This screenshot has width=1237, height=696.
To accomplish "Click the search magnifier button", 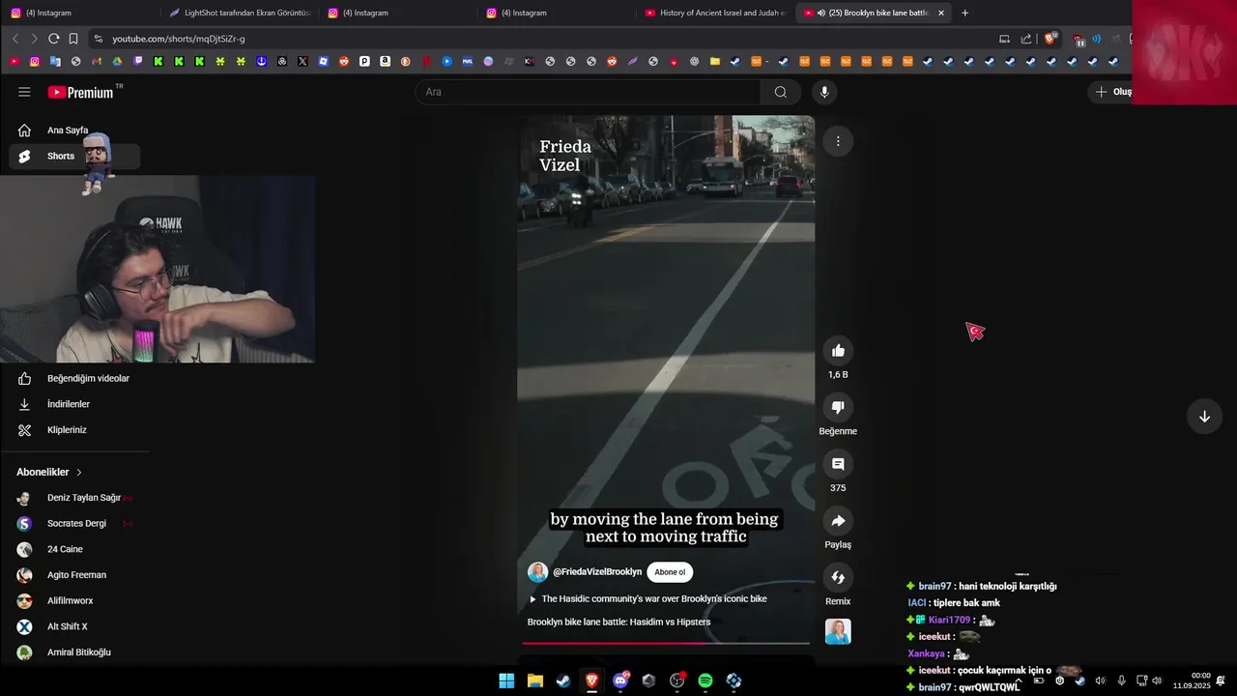I will (780, 92).
